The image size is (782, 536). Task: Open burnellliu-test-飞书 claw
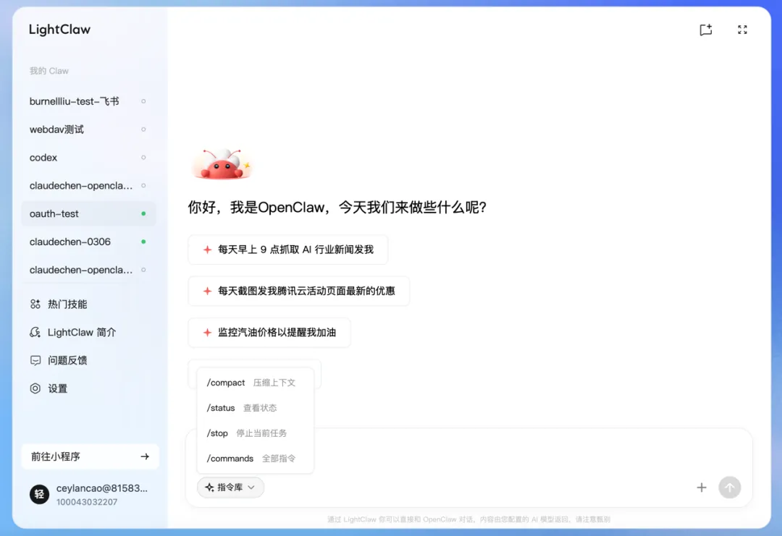click(x=89, y=101)
